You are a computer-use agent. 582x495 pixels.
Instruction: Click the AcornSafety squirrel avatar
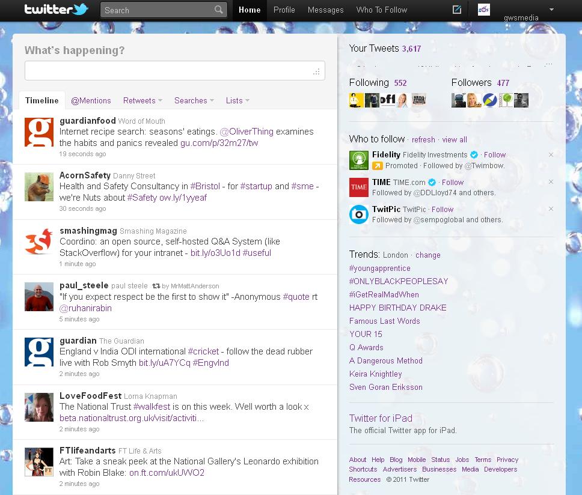[39, 187]
